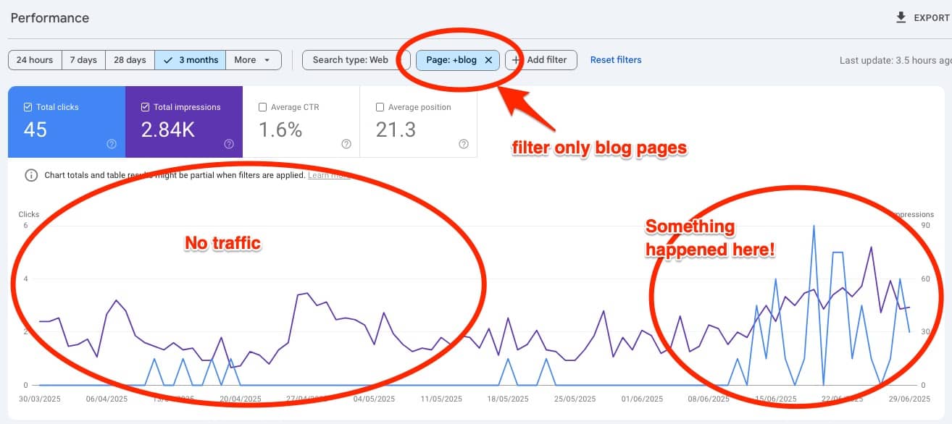952x424 pixels.
Task: Open the More date range dropdown
Action: pos(254,60)
